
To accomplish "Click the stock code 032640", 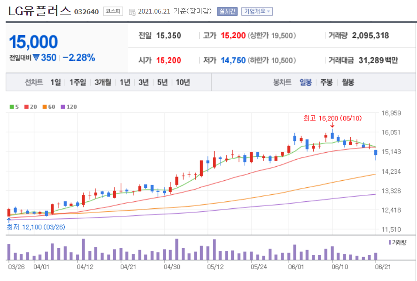I will click(86, 12).
